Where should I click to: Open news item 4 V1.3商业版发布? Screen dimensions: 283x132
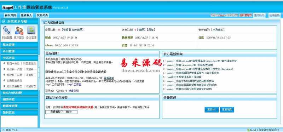pyautogui.click(x=193, y=73)
